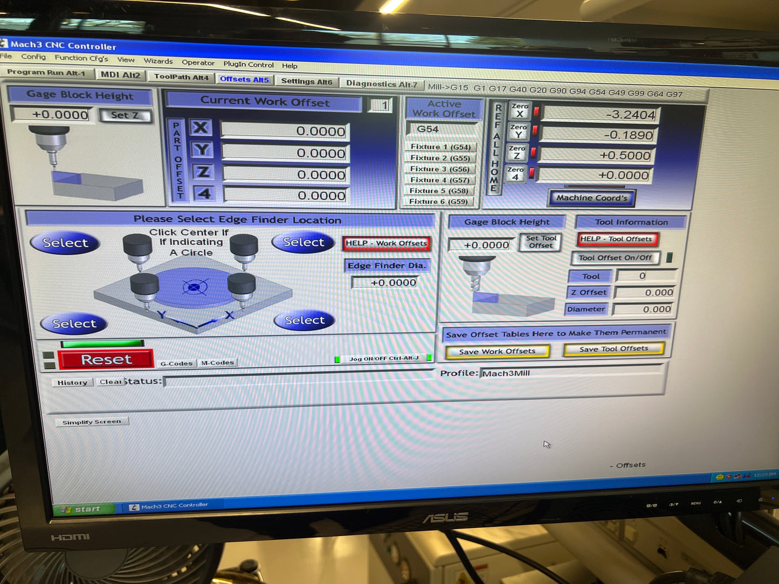Zero the Y axis
Image resolution: width=779 pixels, height=584 pixels.
[x=518, y=131]
